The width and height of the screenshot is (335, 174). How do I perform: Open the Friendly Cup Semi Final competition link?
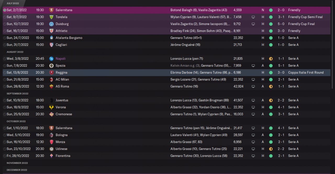[x=305, y=17]
